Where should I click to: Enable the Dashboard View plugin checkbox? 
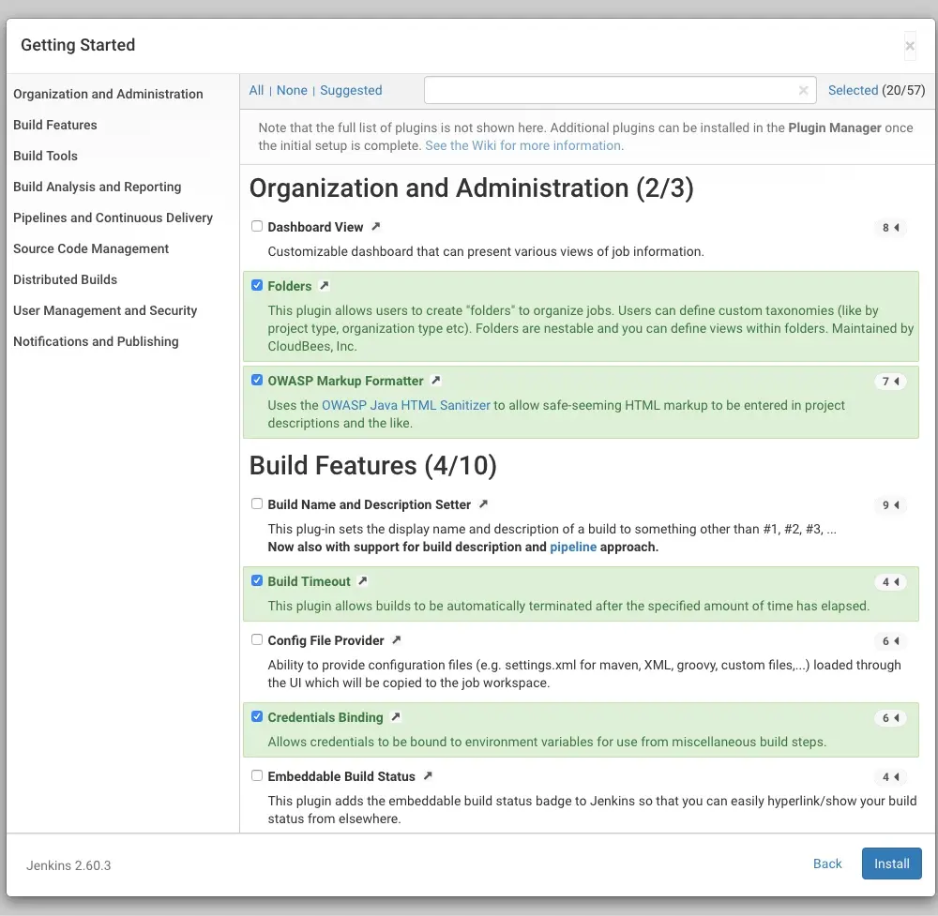tap(257, 226)
